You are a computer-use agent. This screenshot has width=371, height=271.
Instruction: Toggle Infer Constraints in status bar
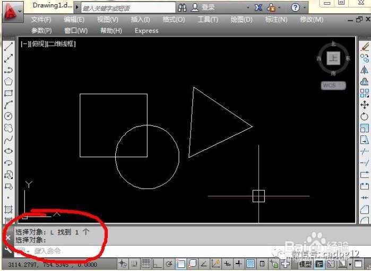point(123,264)
